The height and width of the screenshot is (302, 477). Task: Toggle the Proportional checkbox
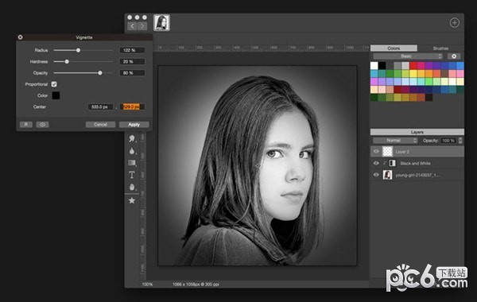click(x=54, y=84)
